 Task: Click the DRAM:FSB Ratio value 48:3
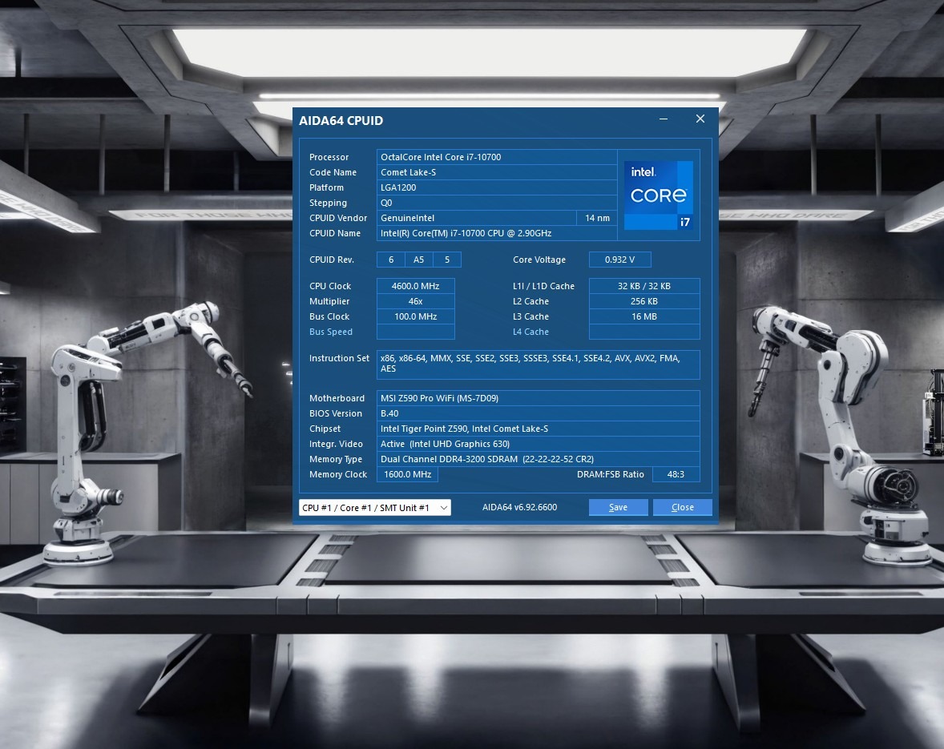676,475
